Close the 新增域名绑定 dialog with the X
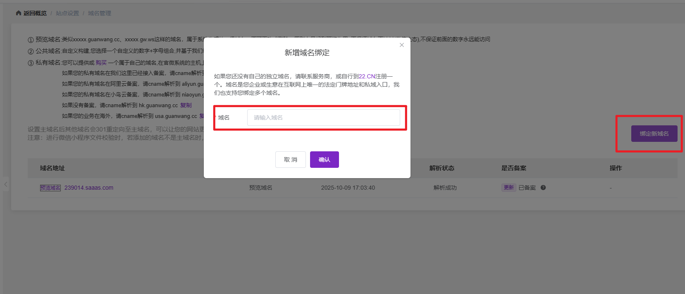The image size is (685, 294). coord(401,45)
